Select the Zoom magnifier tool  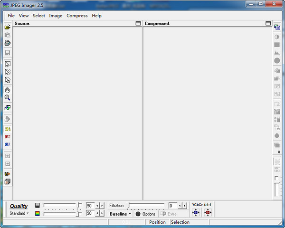click(8, 98)
